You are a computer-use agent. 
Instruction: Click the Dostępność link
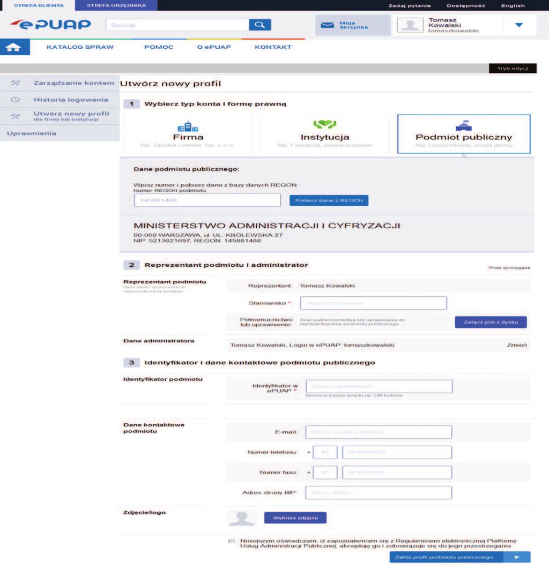(x=466, y=6)
